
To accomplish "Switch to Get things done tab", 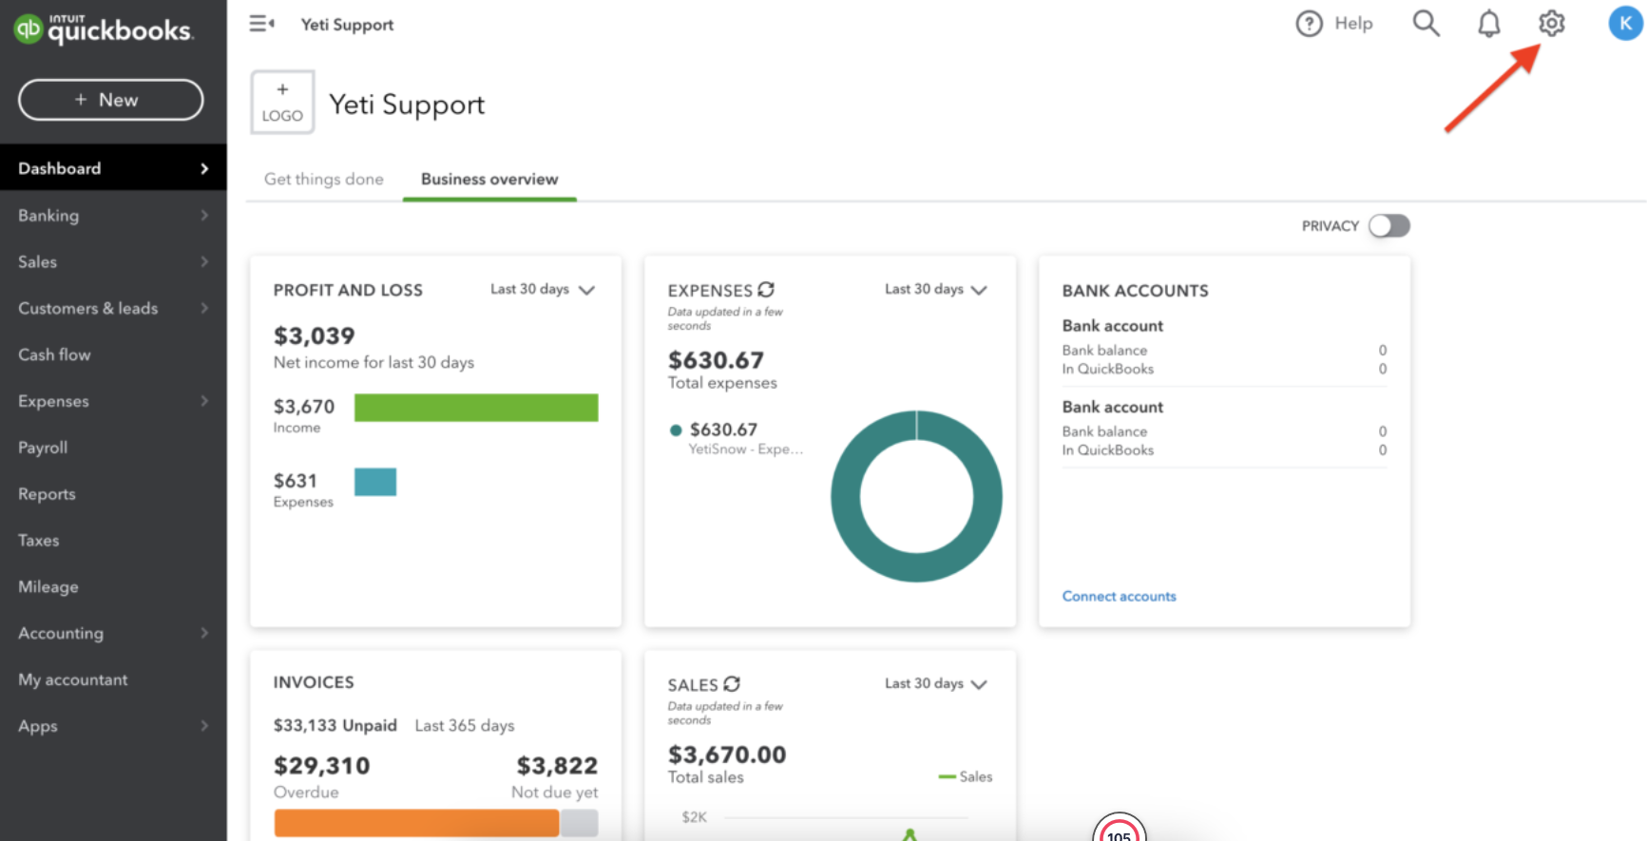I will point(324,179).
